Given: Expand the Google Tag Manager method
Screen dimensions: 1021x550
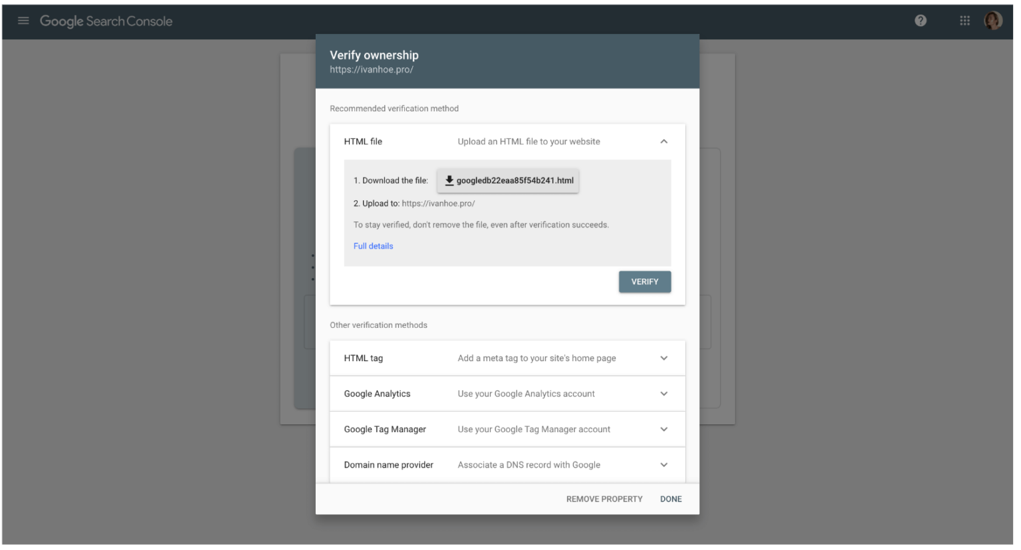Looking at the screenshot, I should pos(663,429).
